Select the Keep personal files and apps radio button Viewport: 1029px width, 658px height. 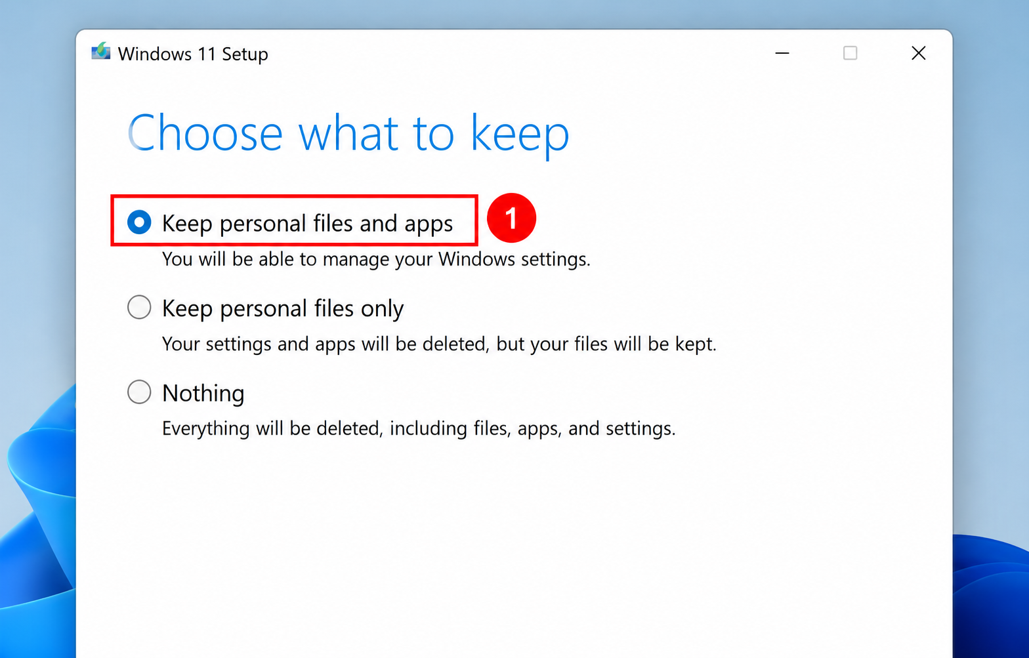tap(139, 222)
